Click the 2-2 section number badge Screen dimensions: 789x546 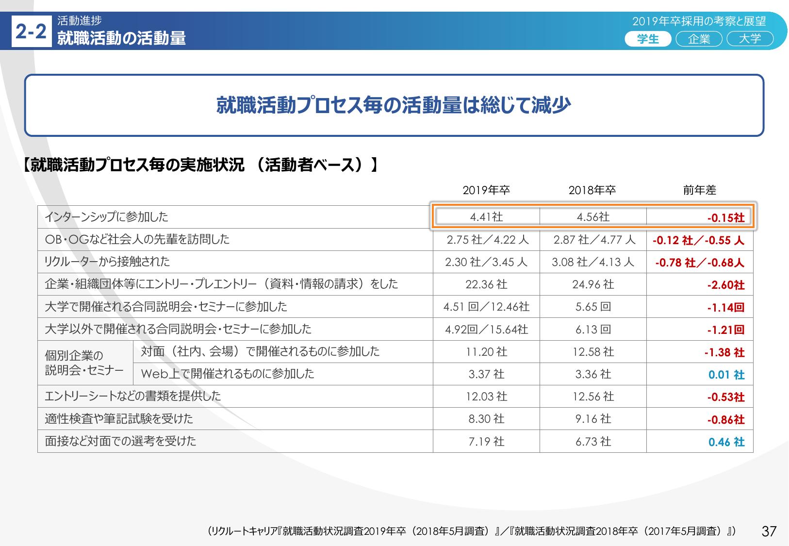[x=31, y=33]
